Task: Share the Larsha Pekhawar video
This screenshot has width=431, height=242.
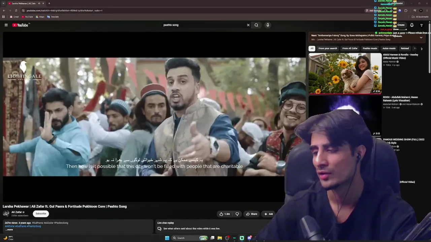Action: [x=252, y=214]
